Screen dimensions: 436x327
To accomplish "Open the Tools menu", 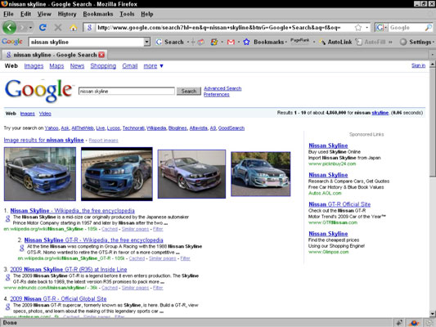I will (x=127, y=14).
